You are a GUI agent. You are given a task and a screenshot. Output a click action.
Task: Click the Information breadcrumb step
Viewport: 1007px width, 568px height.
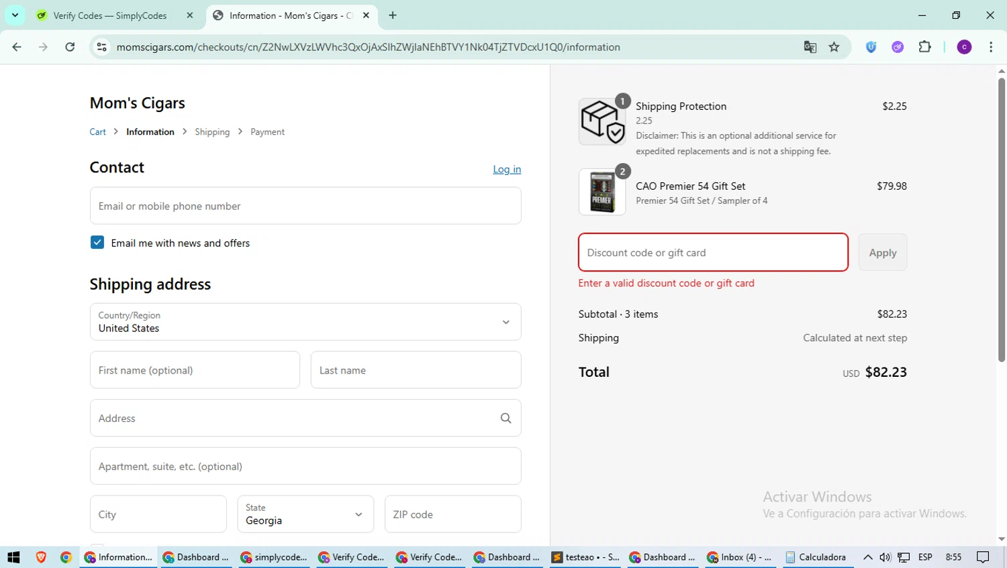150,132
